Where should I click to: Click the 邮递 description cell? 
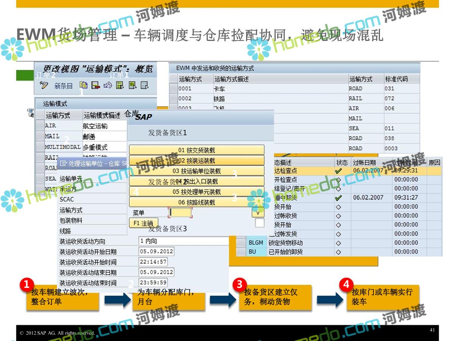point(105,136)
